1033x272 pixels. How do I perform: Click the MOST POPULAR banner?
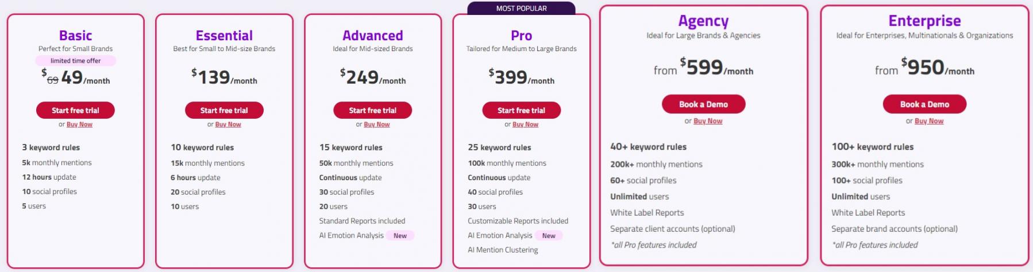(521, 8)
